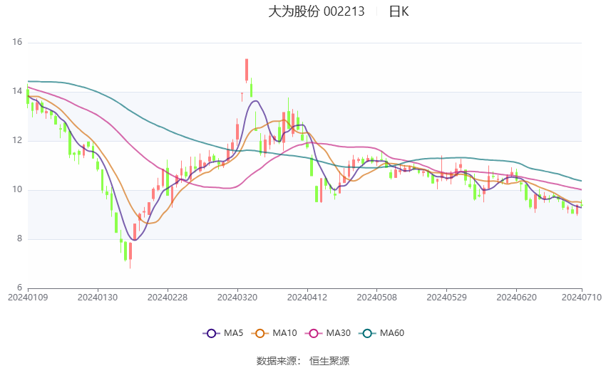Click the 日K label in title
This screenshot has width=606, height=368.
click(x=399, y=11)
